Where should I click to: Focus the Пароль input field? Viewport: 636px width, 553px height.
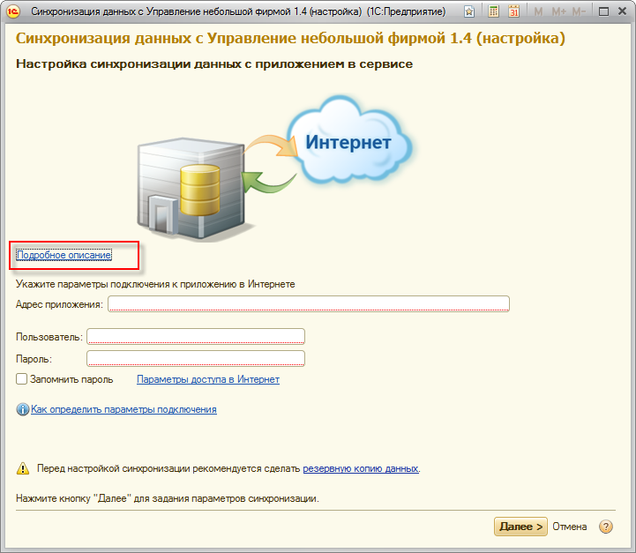click(x=196, y=358)
